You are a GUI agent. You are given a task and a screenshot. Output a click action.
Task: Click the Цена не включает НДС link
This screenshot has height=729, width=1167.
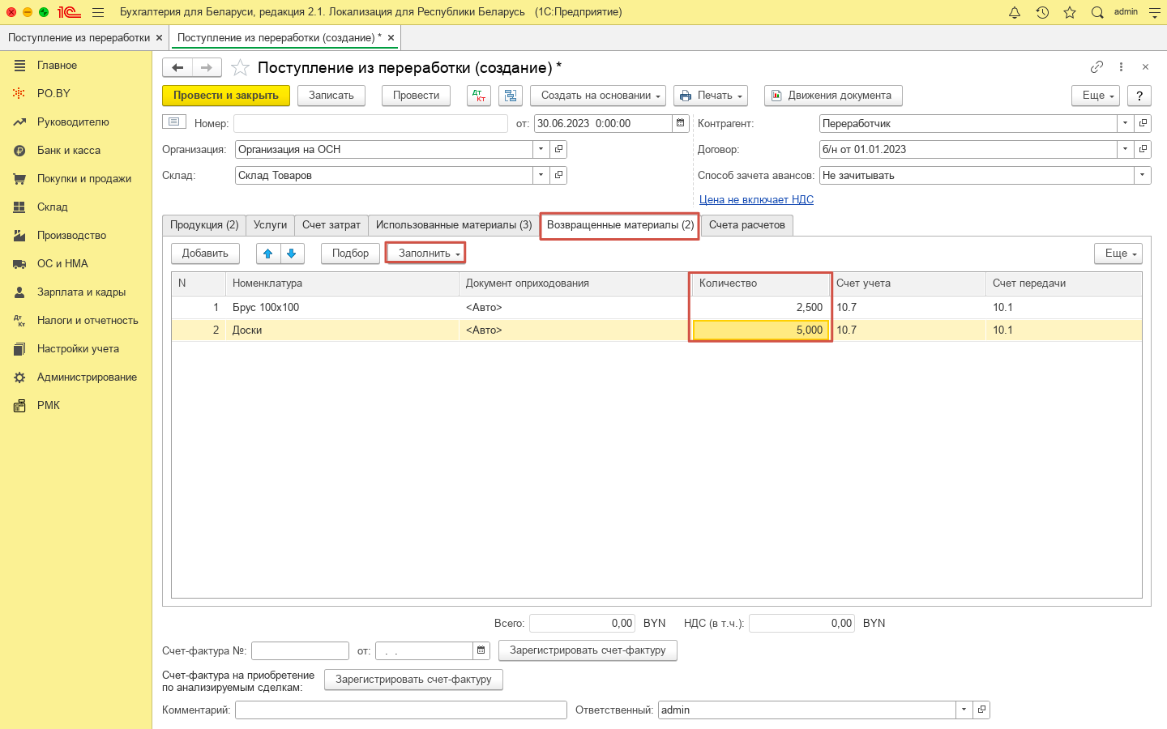click(x=756, y=199)
